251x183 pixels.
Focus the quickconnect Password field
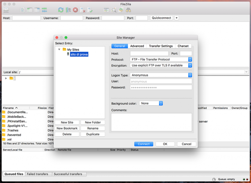point(113,18)
